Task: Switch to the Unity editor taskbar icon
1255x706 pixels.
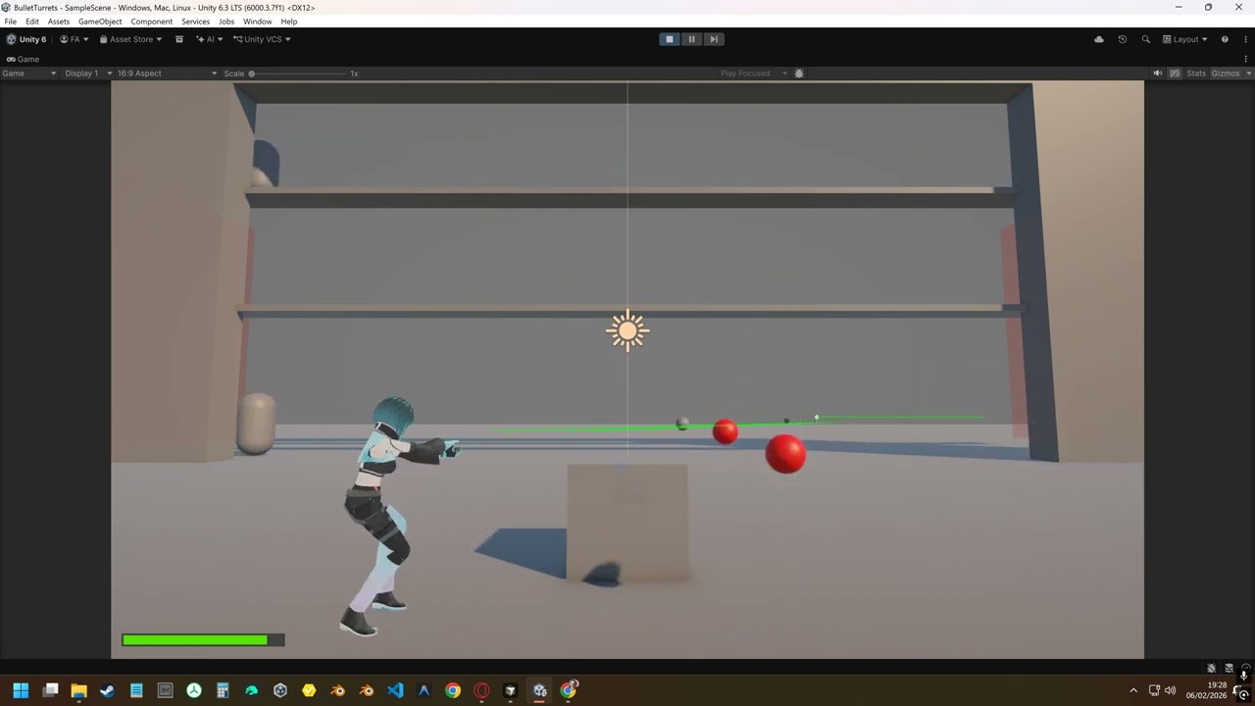Action: [539, 690]
